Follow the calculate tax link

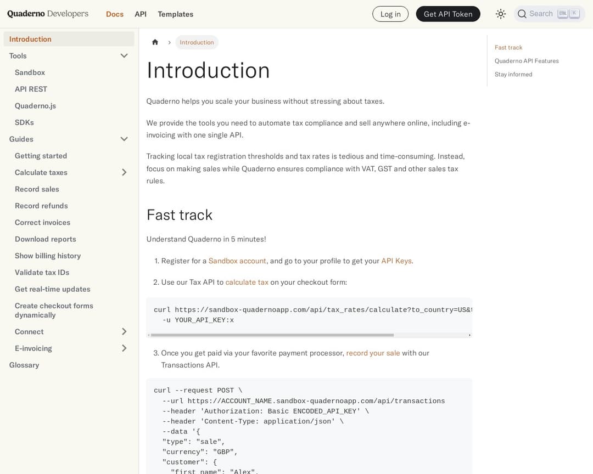247,282
